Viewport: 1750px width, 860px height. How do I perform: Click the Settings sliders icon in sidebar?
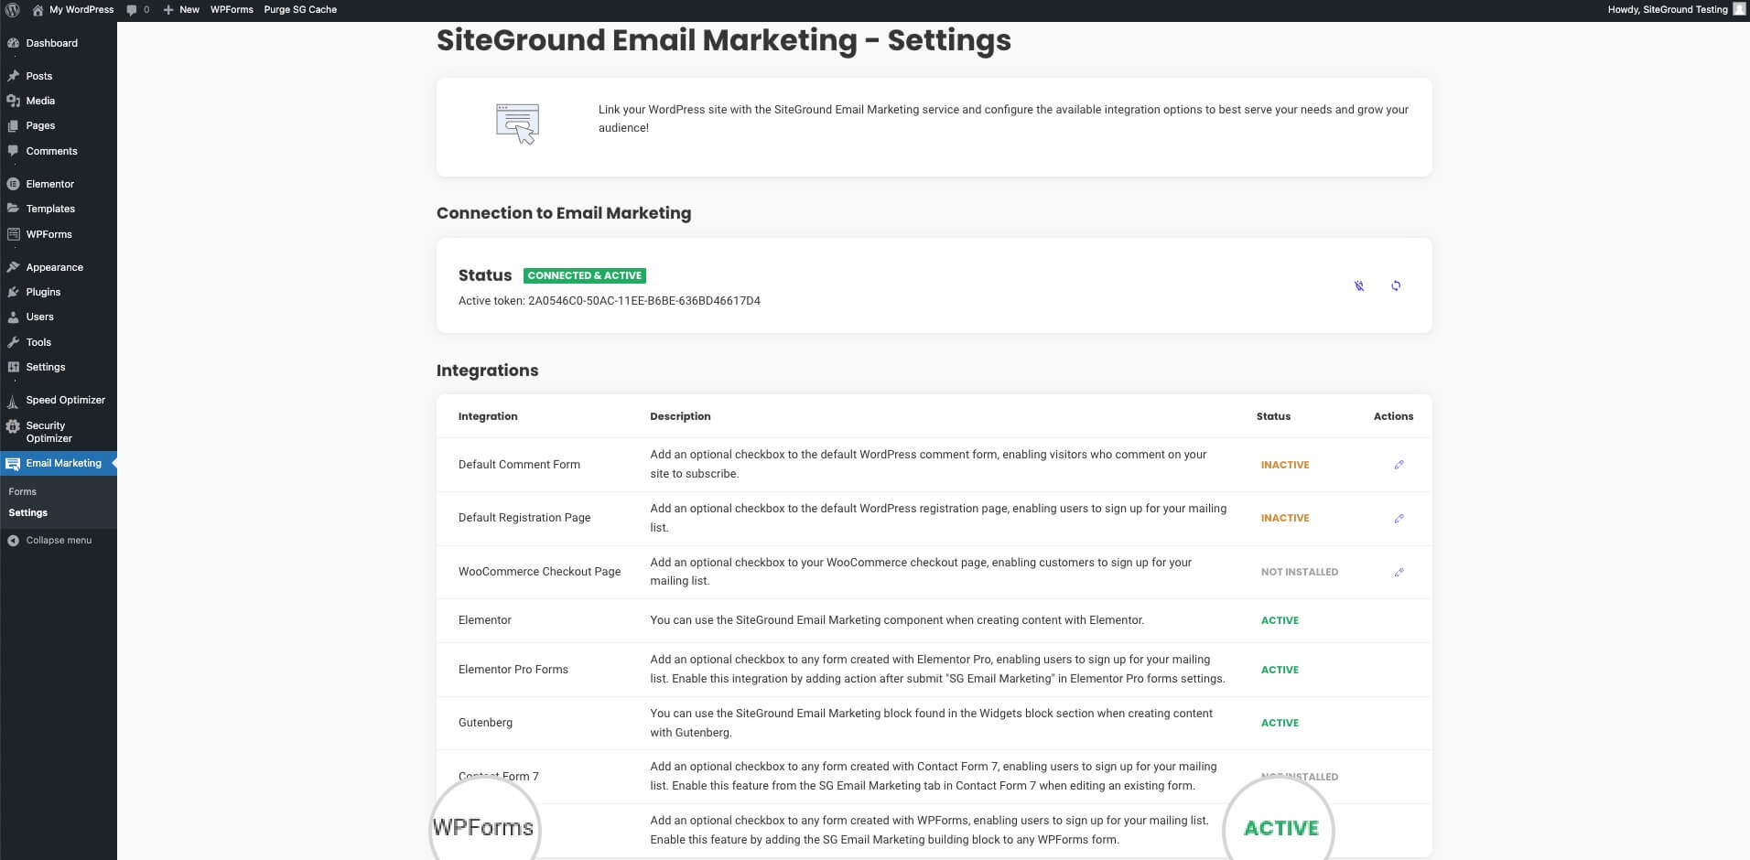[13, 367]
